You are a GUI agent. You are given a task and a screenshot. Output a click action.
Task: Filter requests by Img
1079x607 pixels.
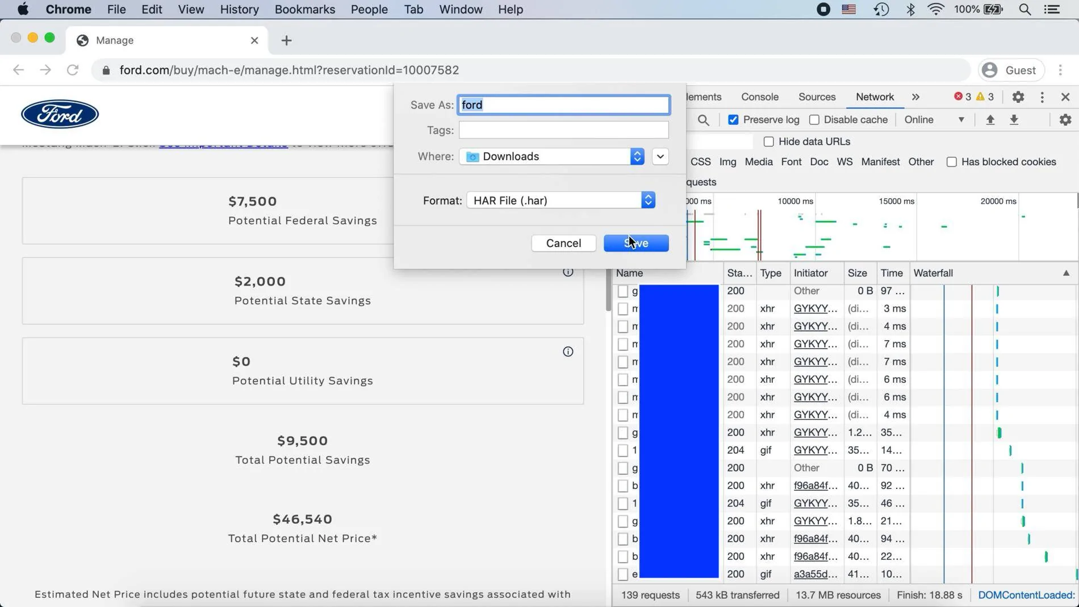[727, 162]
